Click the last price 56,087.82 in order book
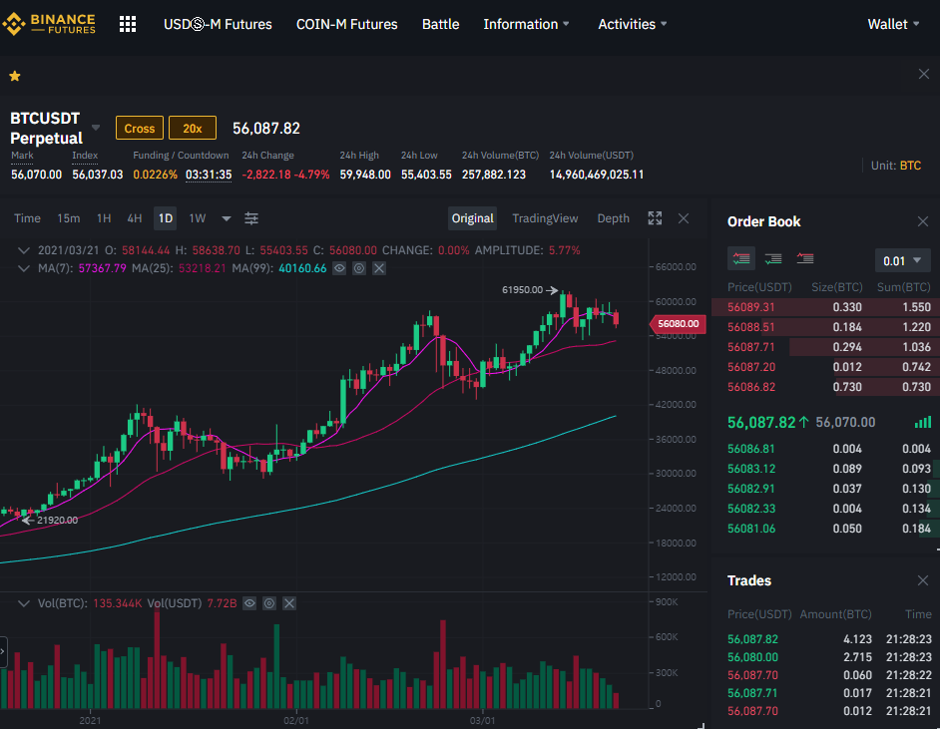This screenshot has width=940, height=729. [761, 422]
